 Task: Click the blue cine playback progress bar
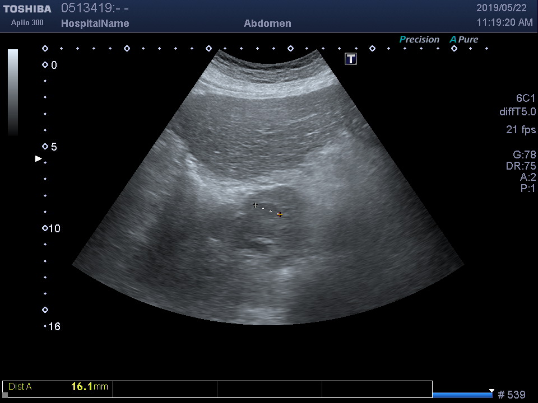[462, 395]
